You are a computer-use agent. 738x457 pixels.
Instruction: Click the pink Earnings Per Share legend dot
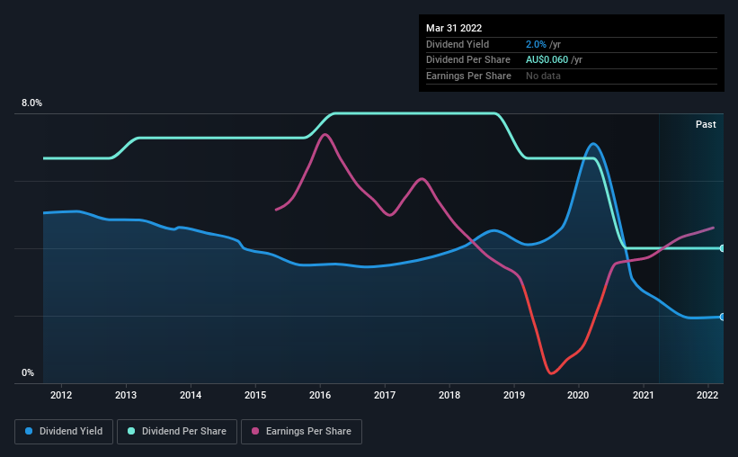pos(255,431)
